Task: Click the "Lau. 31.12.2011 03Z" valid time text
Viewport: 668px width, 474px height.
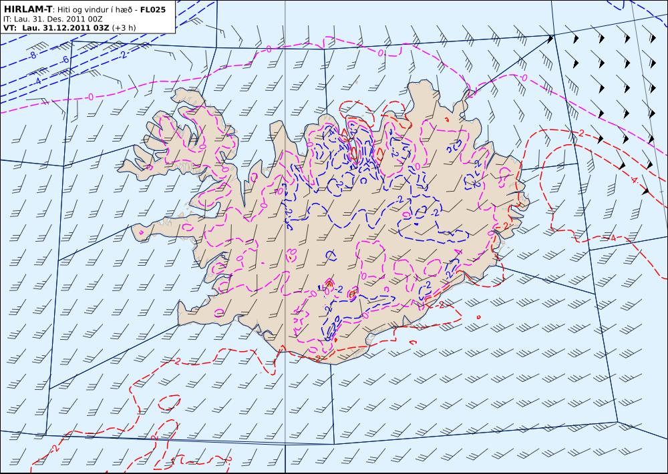Action: (x=65, y=27)
